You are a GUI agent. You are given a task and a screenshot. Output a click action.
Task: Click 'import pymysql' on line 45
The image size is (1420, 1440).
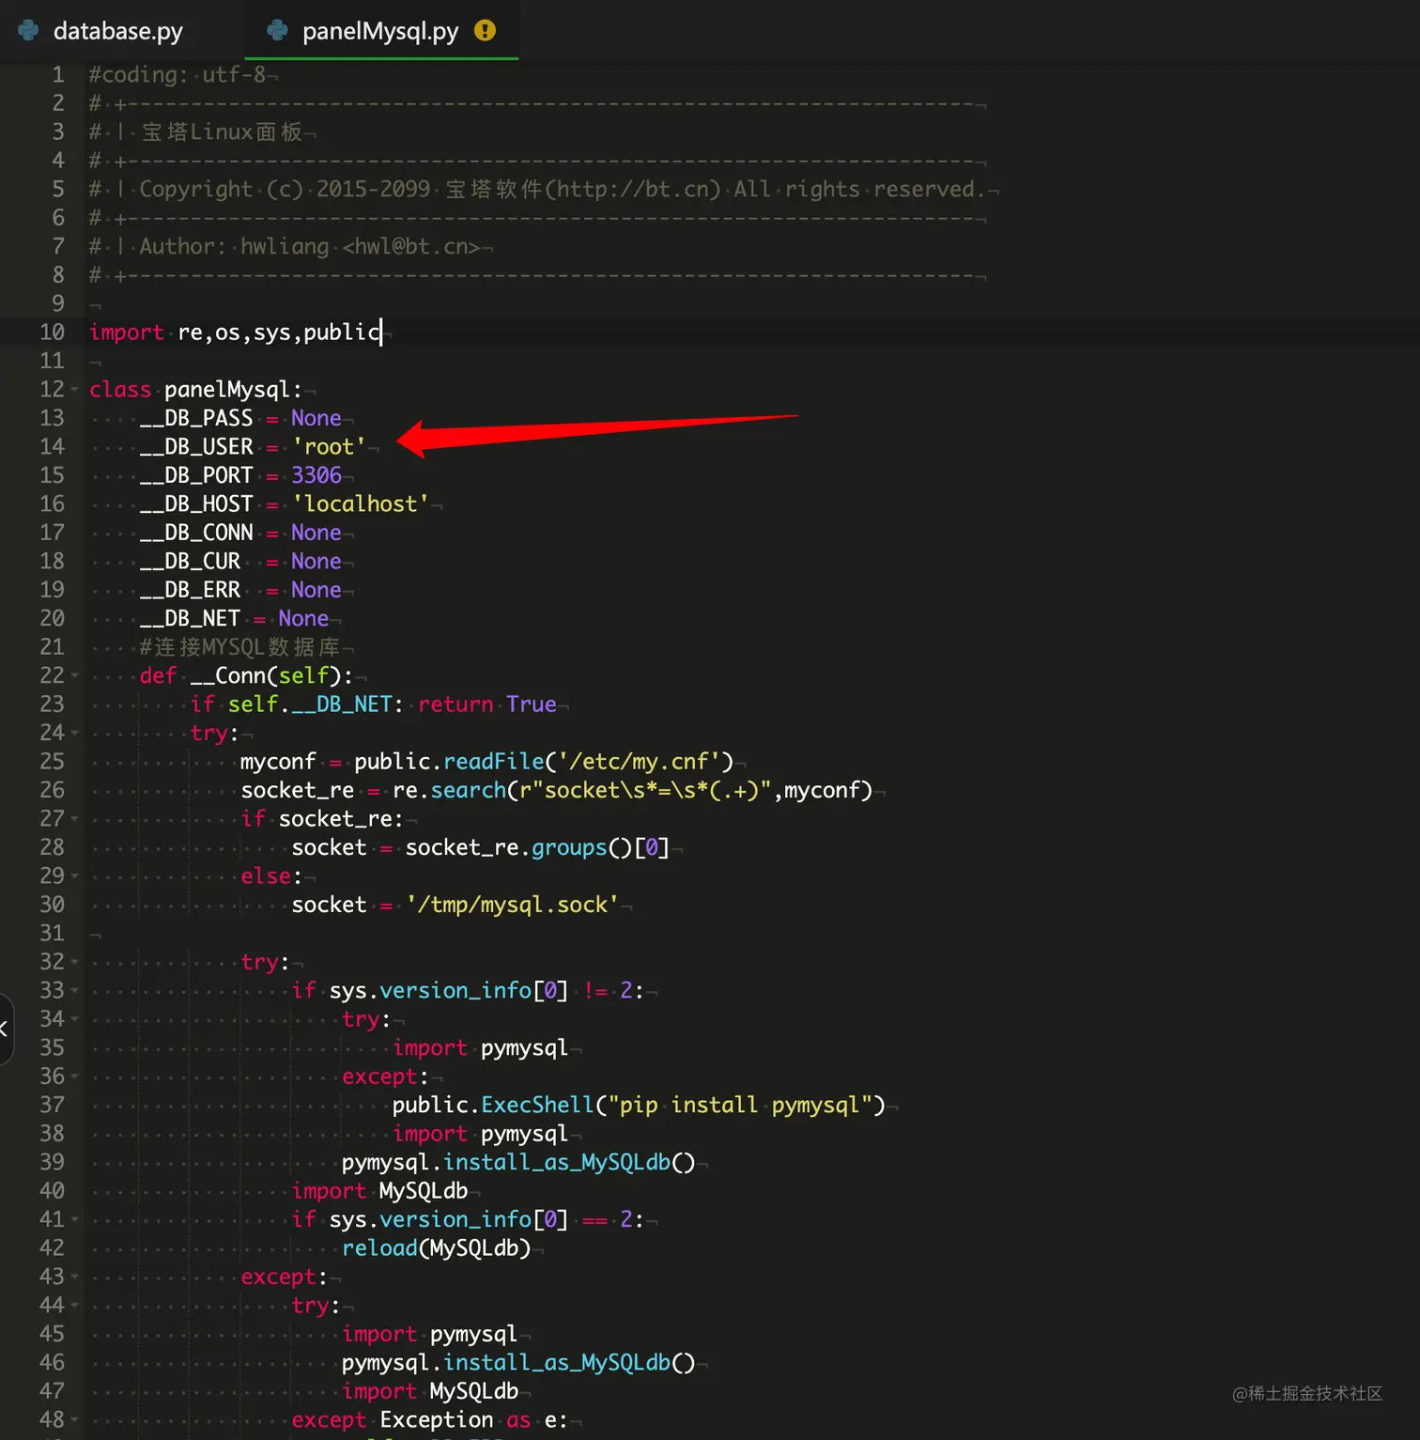429,1334
